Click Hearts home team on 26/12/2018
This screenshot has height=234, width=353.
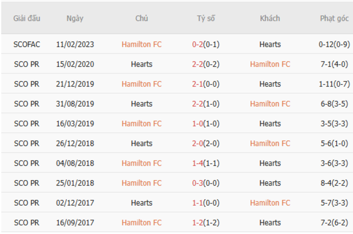pyautogui.click(x=142, y=143)
